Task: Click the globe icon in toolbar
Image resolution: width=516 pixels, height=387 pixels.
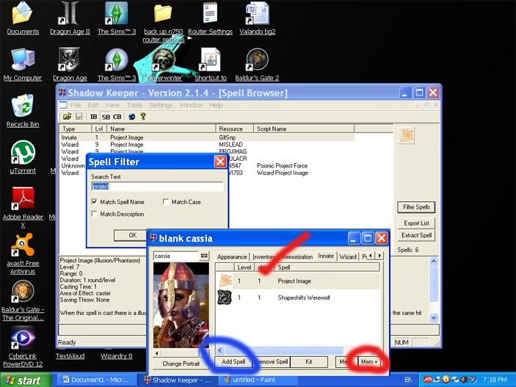Action: point(131,116)
